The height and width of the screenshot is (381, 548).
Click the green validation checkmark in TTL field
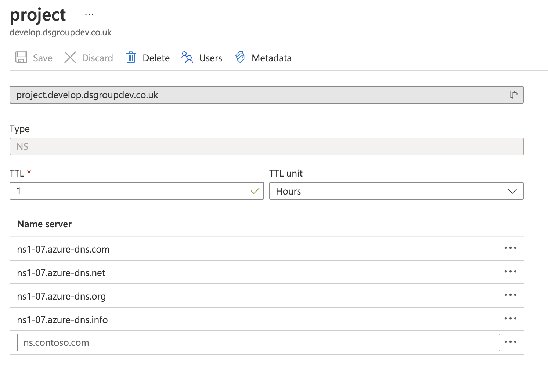[x=255, y=191]
